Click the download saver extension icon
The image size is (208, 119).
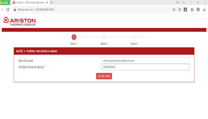click(185, 10)
